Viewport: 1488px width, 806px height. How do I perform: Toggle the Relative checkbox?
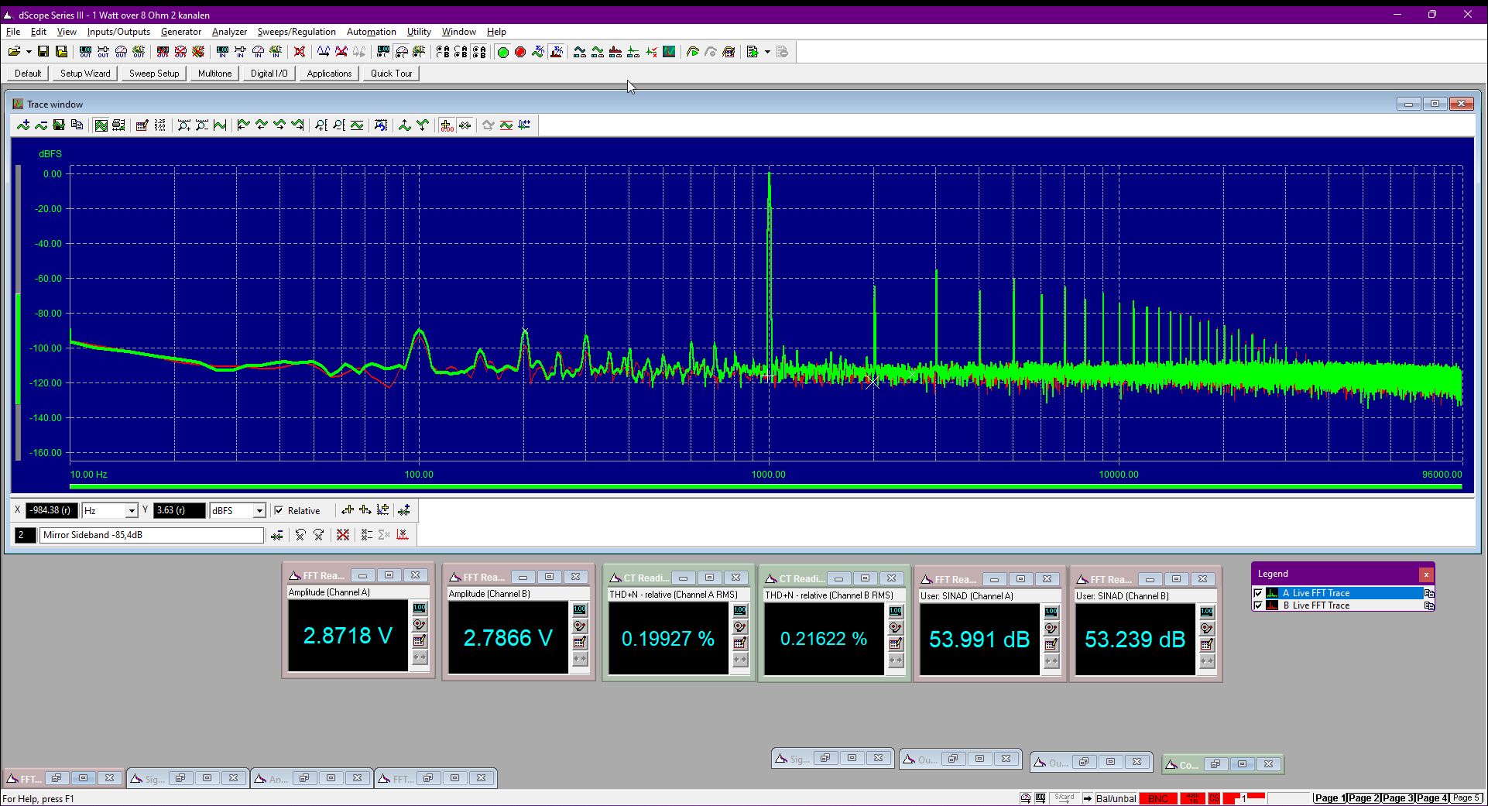click(279, 510)
